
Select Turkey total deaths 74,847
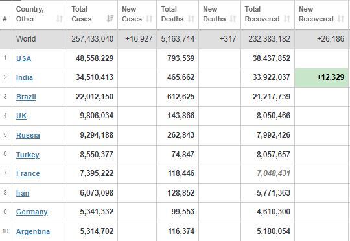tap(183, 155)
